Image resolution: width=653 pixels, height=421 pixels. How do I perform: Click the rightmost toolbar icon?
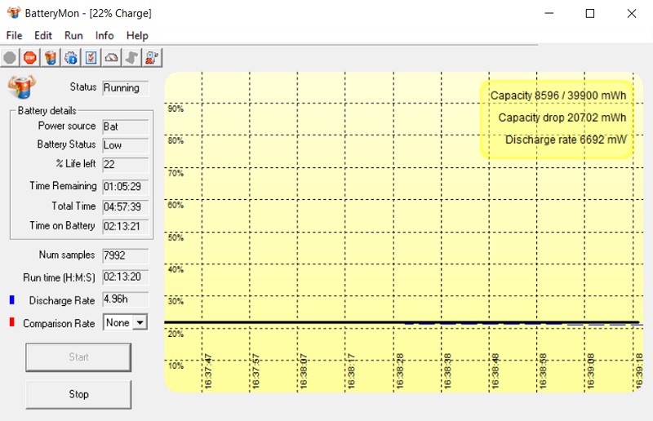(153, 57)
